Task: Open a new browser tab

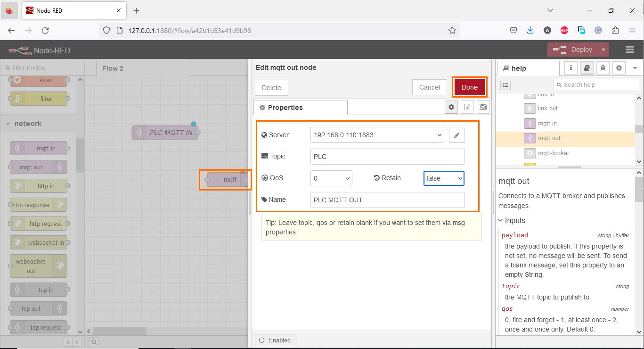Action: [x=137, y=10]
